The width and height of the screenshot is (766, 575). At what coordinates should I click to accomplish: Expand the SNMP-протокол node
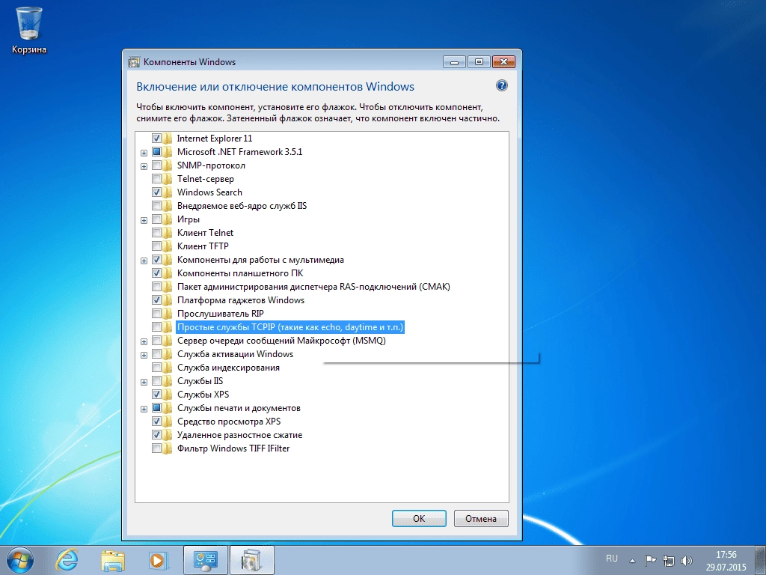tap(144, 166)
